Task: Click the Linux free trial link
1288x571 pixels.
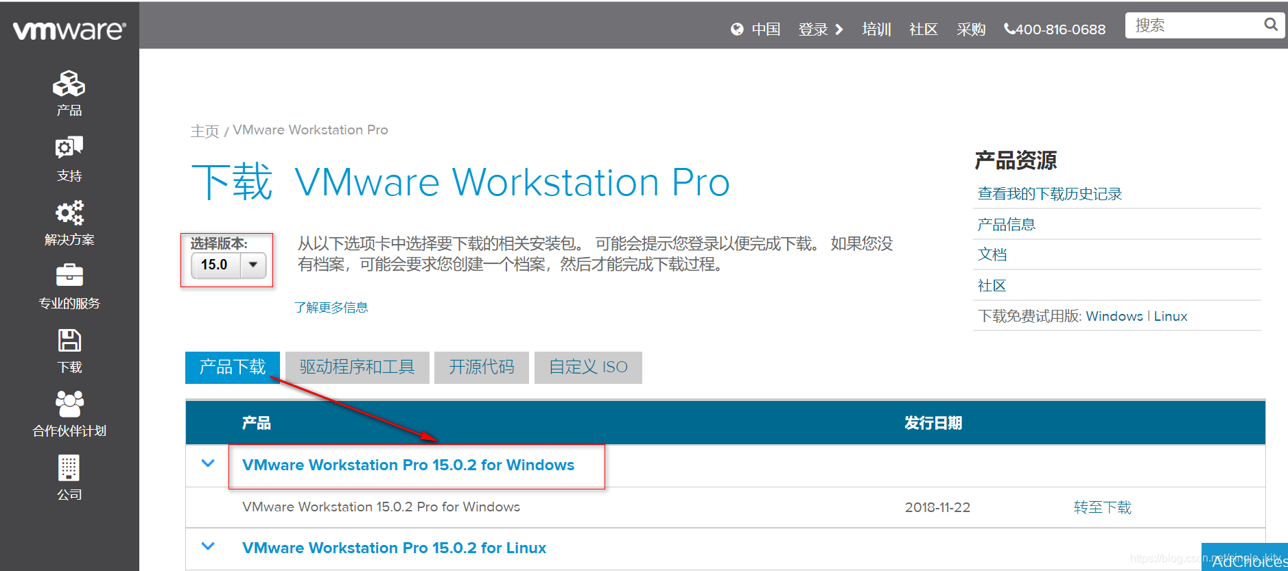Action: (x=1171, y=316)
